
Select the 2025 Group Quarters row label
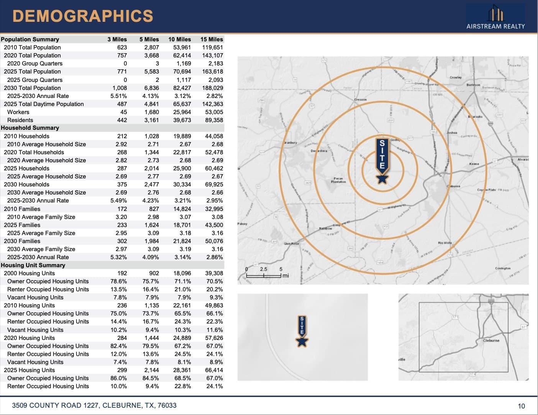click(x=34, y=80)
